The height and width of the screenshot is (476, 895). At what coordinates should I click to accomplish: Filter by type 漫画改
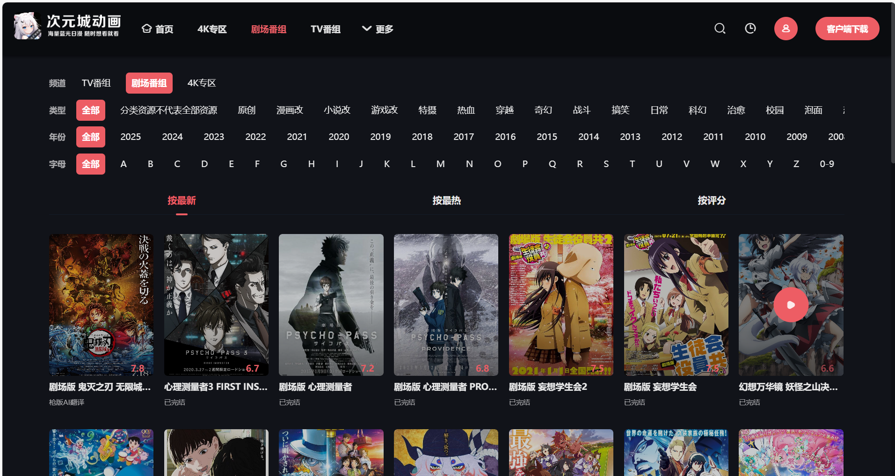click(290, 110)
